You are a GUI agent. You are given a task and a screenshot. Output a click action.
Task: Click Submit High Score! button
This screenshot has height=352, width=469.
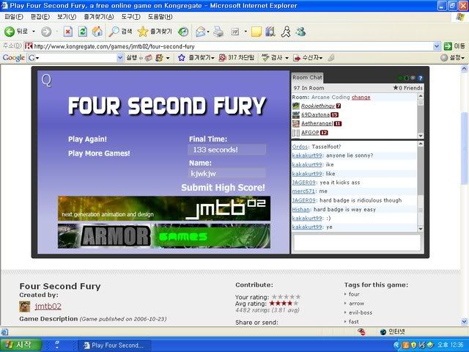click(223, 188)
